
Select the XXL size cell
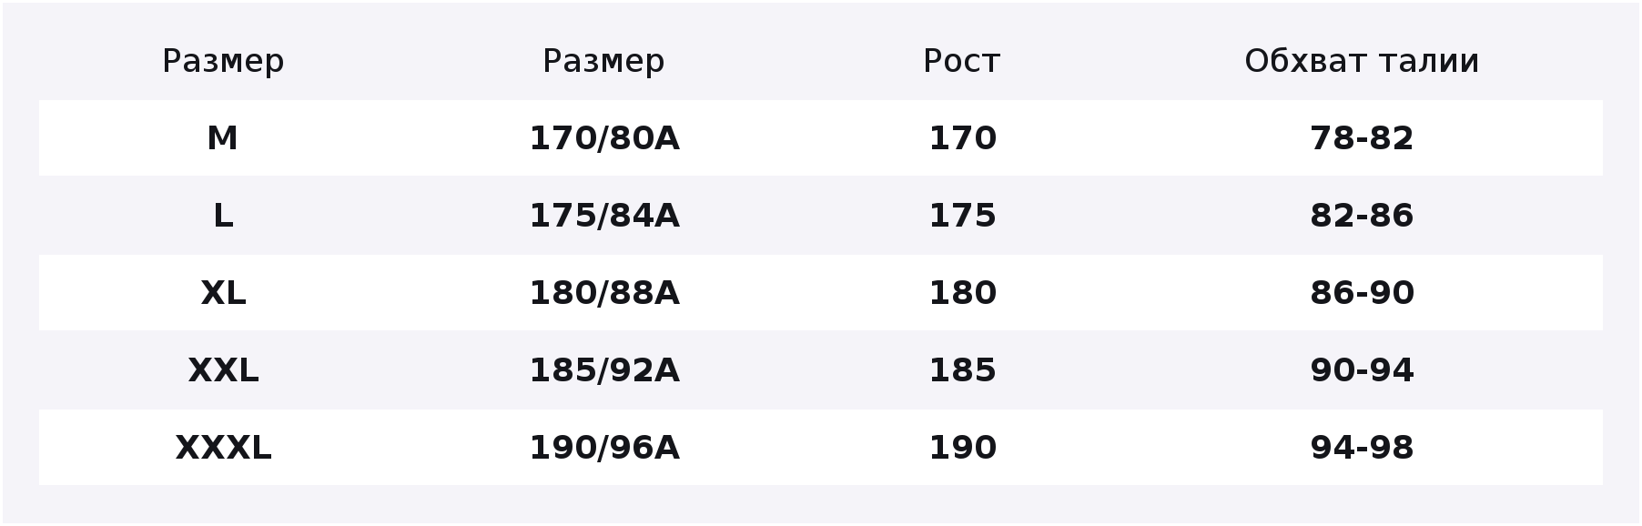223,370
